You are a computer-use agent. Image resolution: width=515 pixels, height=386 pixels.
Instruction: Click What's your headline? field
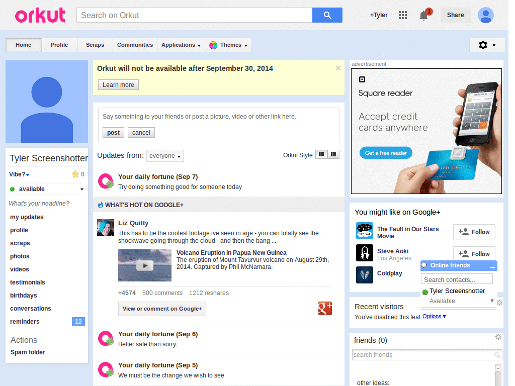pyautogui.click(x=39, y=204)
